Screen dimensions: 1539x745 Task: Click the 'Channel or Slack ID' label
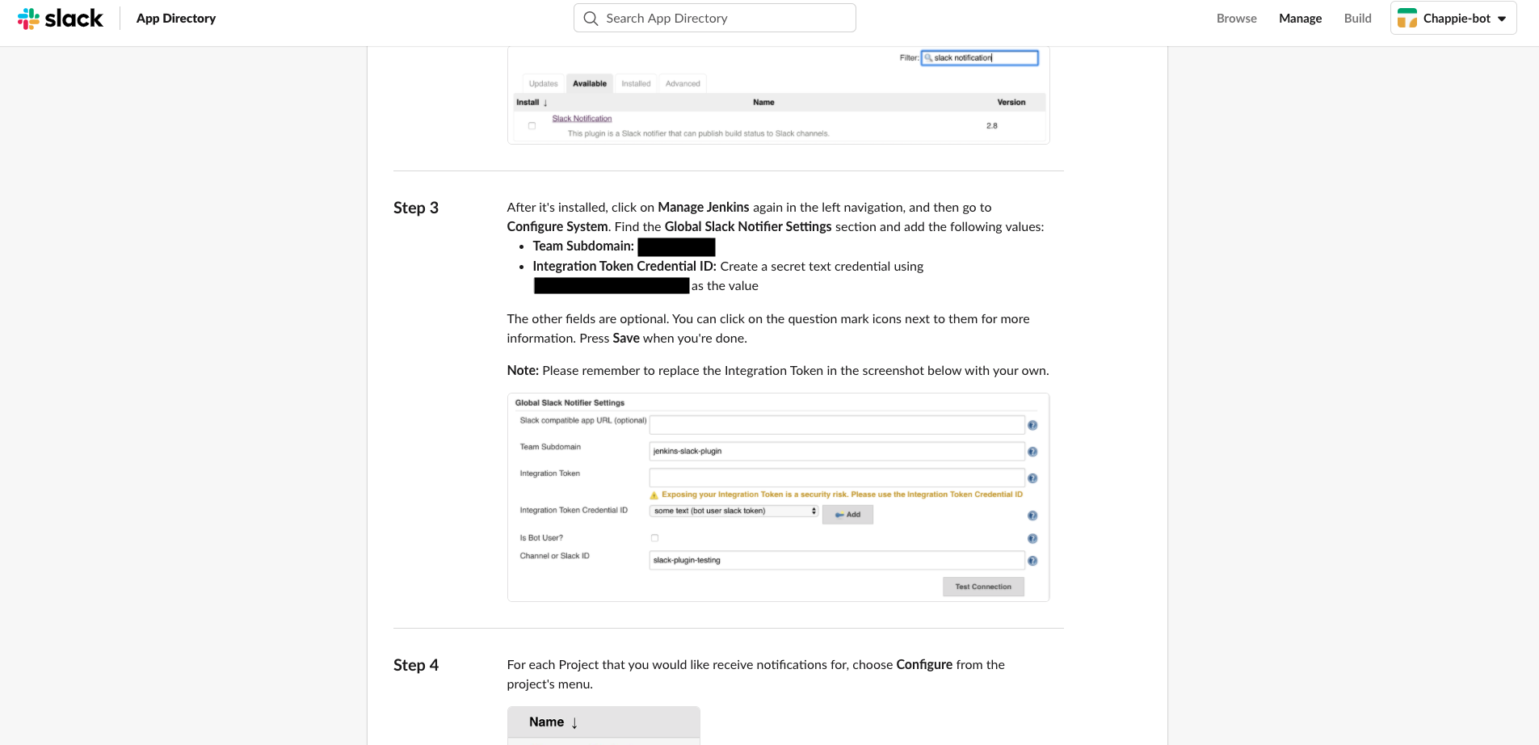[x=554, y=556]
